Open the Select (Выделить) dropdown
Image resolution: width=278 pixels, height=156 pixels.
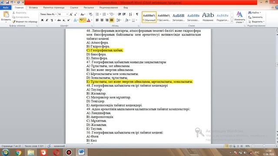pyautogui.click(x=256, y=22)
